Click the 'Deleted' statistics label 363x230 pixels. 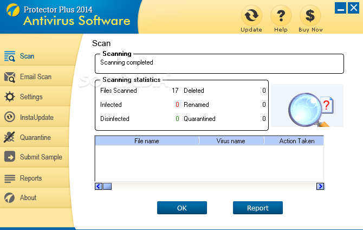pos(194,91)
